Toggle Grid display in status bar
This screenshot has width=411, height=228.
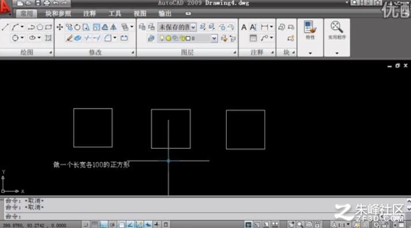pyautogui.click(x=94, y=225)
